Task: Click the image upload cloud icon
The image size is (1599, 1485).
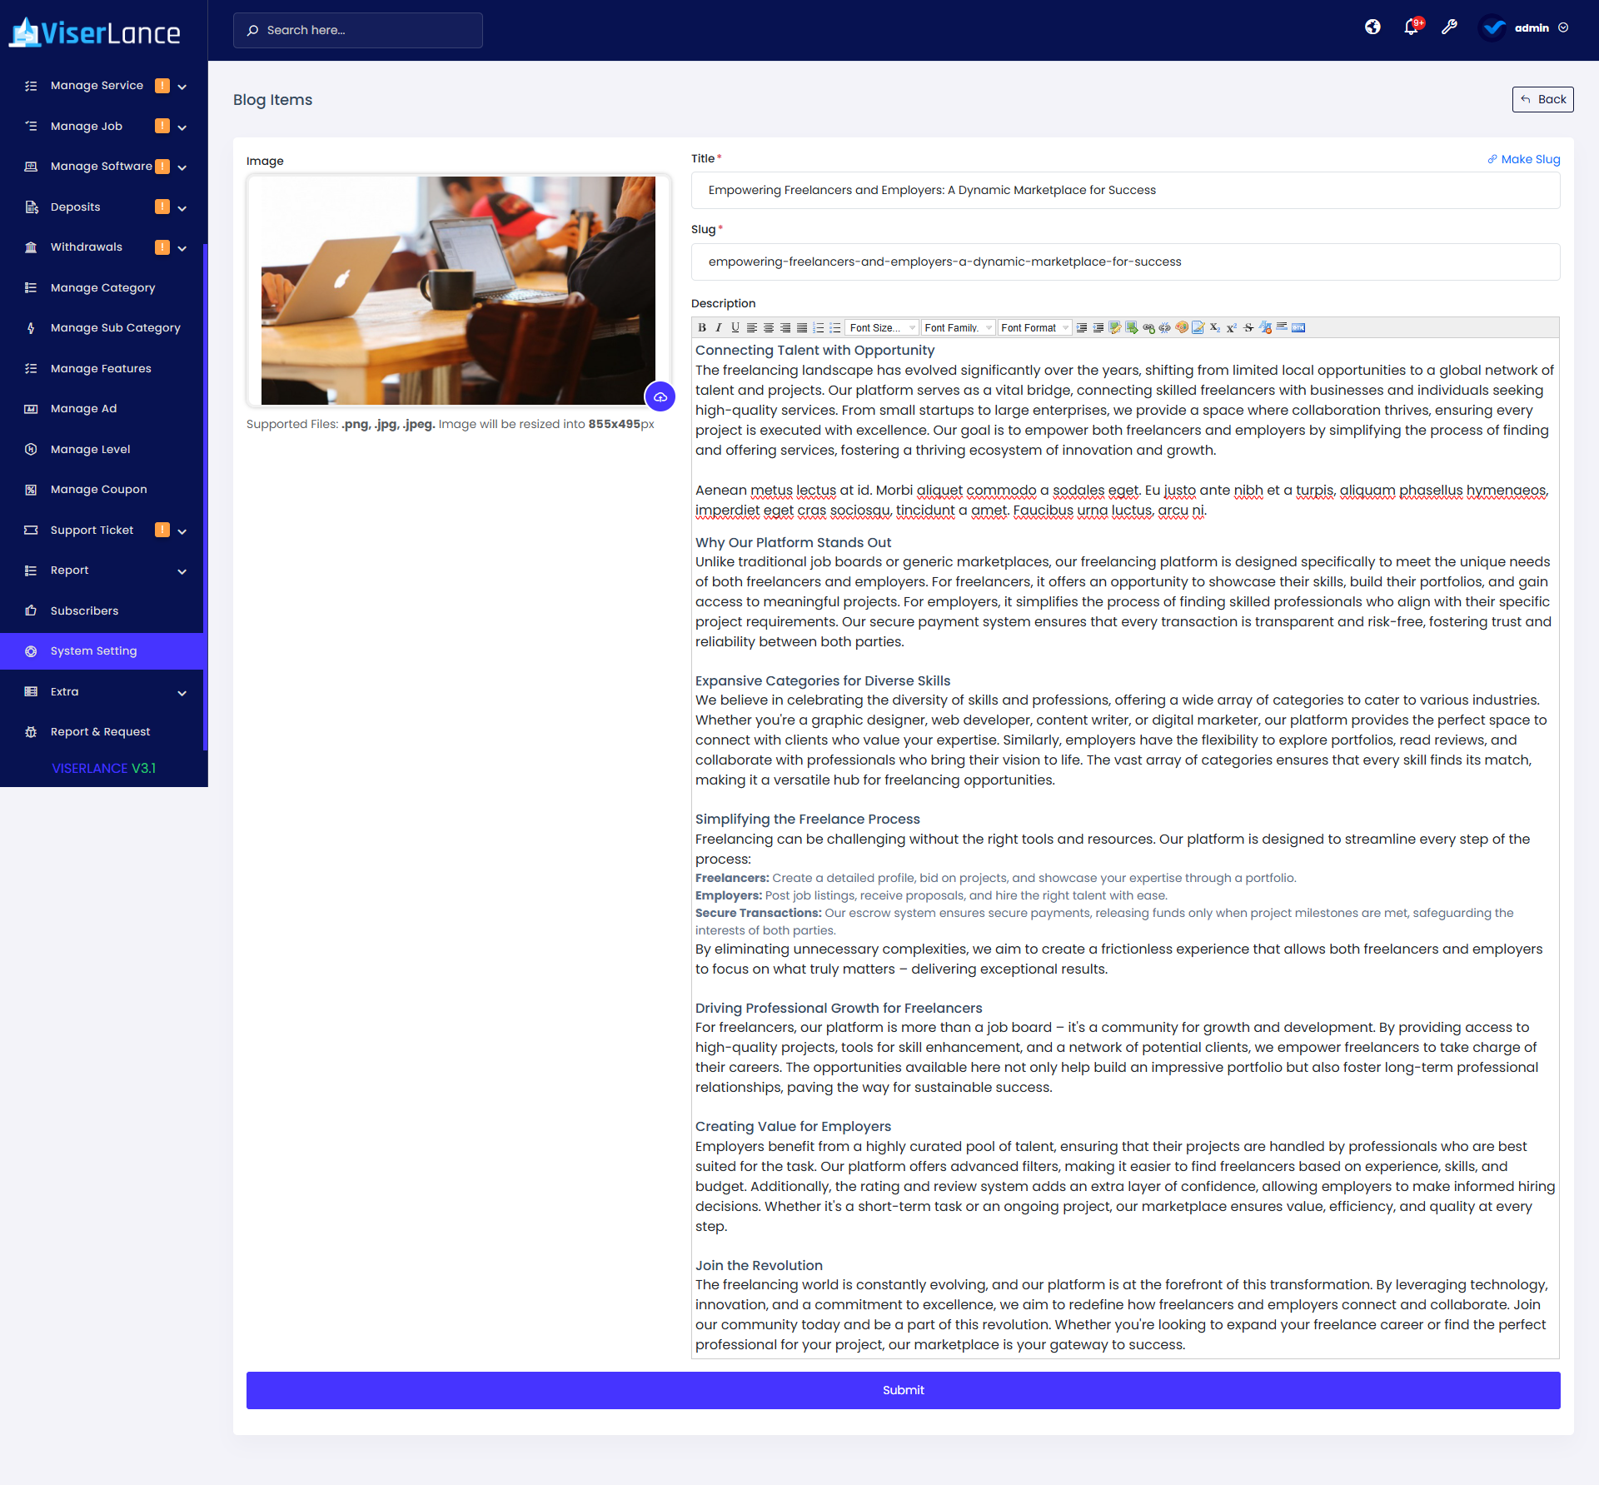Action: point(660,397)
